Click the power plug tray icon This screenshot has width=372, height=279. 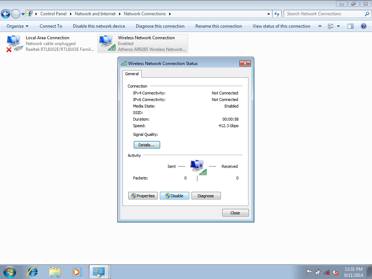[318, 272]
